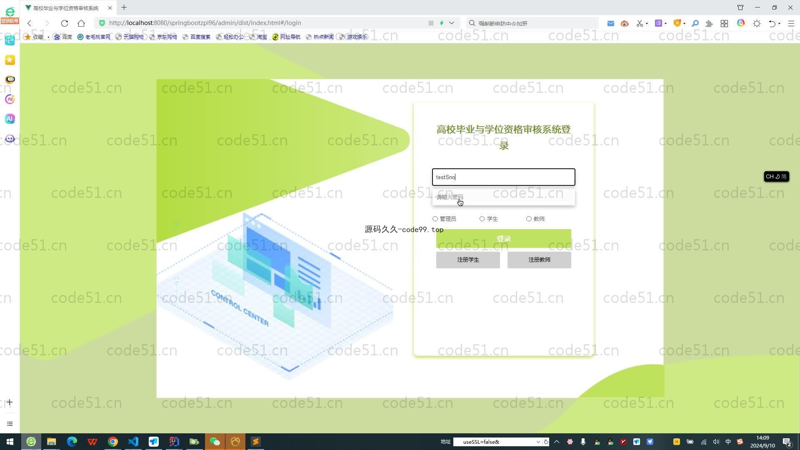The width and height of the screenshot is (800, 450).
Task: Click the green 登录 login button
Action: pos(503,239)
